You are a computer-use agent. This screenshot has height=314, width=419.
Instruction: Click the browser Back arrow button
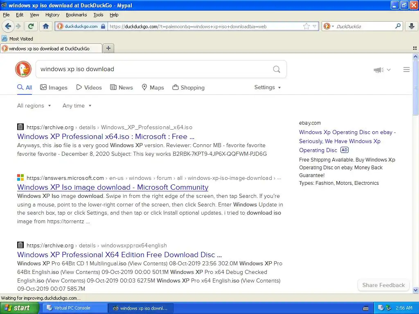pyautogui.click(x=8, y=26)
